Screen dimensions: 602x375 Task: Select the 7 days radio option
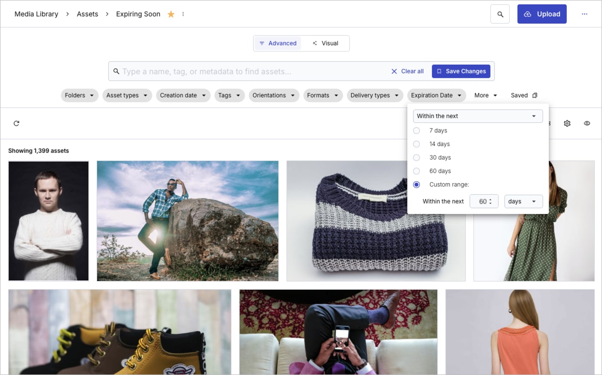pos(417,130)
